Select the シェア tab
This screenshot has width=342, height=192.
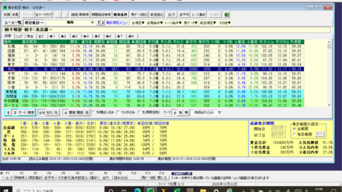click(19, 36)
